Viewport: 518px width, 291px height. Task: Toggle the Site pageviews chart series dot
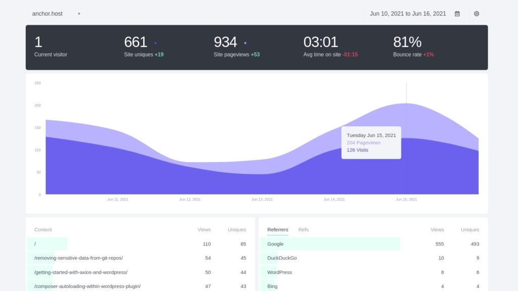click(x=245, y=43)
